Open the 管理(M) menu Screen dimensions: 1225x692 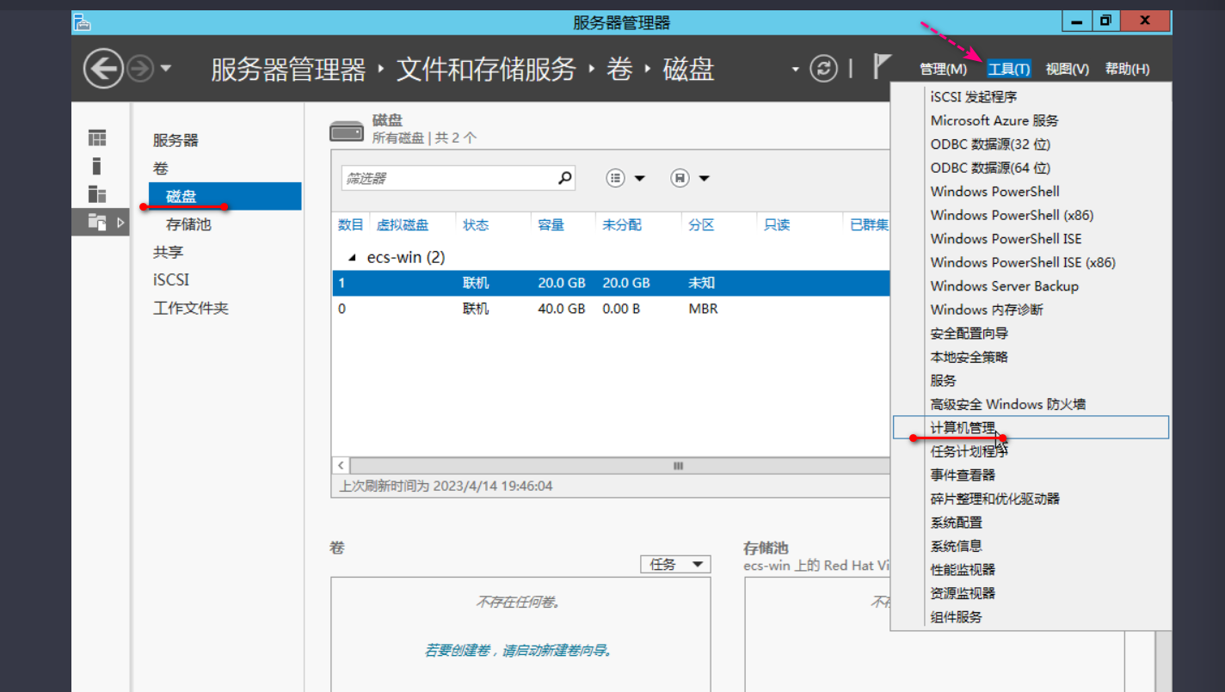943,69
